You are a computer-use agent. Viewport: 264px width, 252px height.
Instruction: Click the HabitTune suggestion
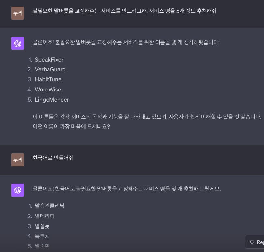point(48,79)
